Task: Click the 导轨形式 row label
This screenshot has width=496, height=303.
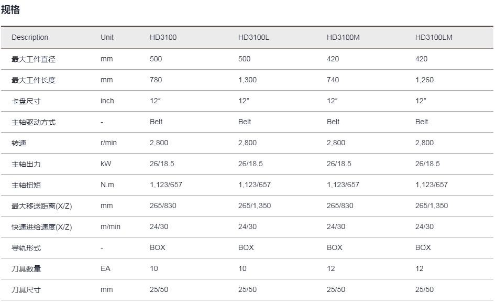Action: pyautogui.click(x=26, y=248)
